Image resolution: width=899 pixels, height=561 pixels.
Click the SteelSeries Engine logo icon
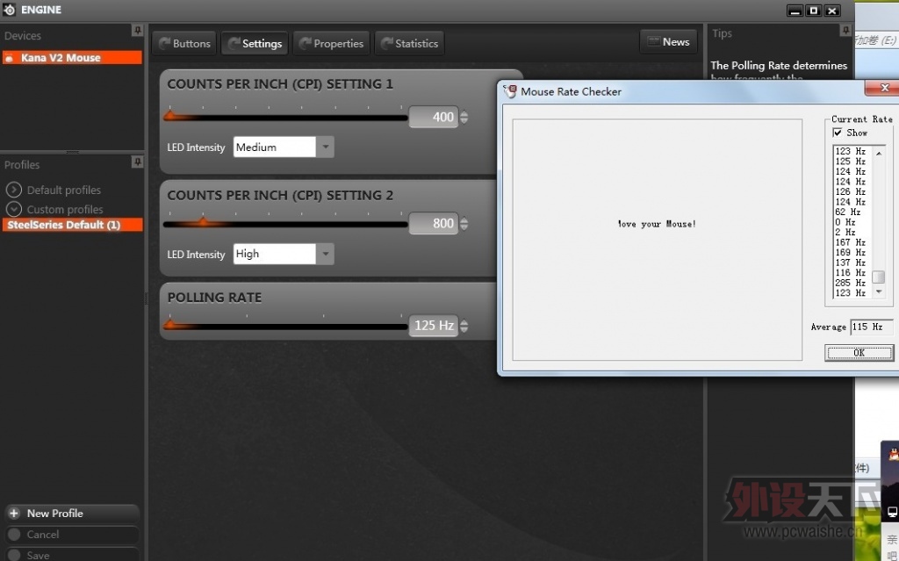tap(9, 9)
